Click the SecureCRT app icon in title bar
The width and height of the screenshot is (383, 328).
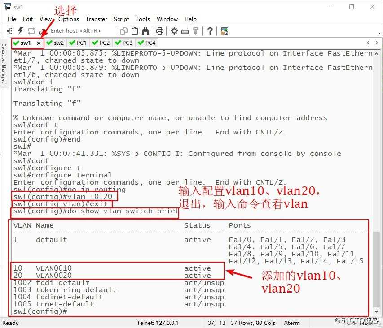click(8, 7)
